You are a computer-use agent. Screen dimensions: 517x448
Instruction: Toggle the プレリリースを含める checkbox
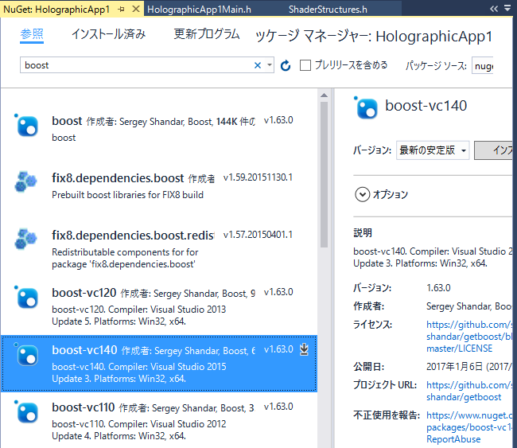[x=305, y=65]
